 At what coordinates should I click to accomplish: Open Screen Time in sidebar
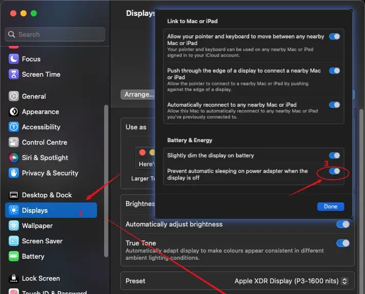[x=51, y=74]
